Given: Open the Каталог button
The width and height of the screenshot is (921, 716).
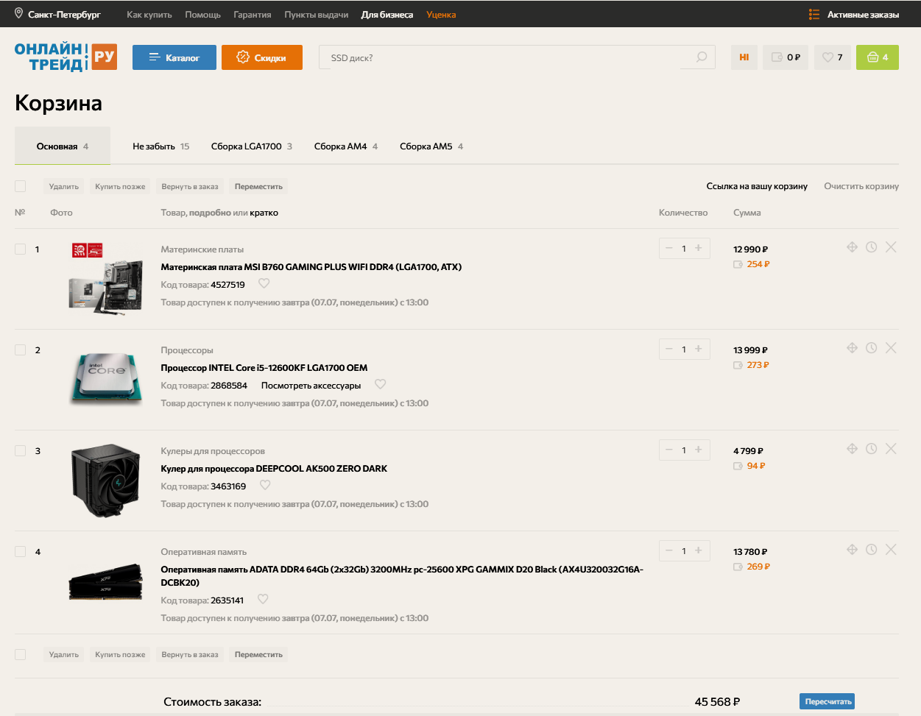Looking at the screenshot, I should click(x=174, y=57).
